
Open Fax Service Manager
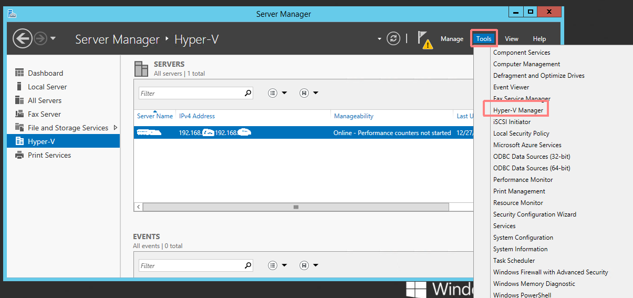(x=522, y=99)
